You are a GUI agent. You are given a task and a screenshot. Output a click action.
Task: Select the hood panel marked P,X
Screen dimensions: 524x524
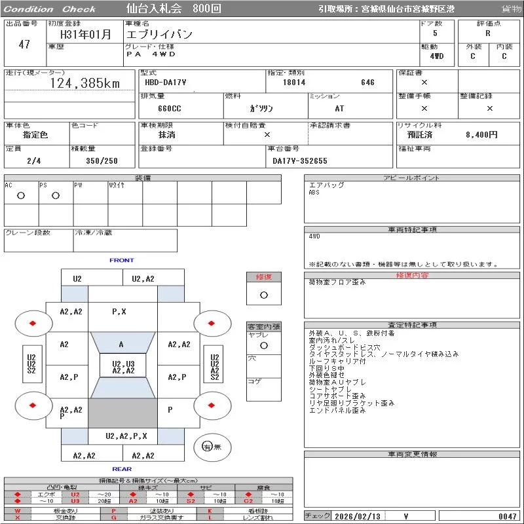pyautogui.click(x=120, y=312)
